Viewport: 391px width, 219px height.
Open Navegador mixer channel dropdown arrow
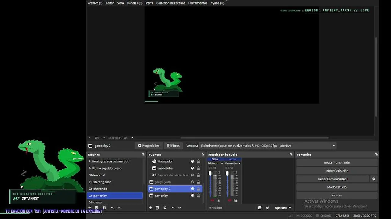[239, 163]
